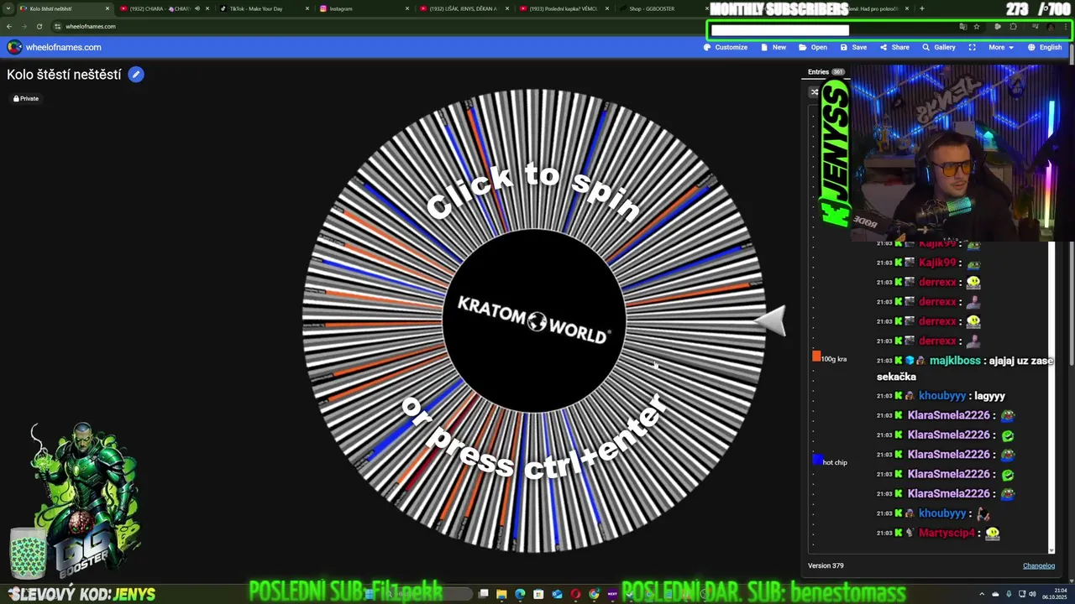Click the 'Version 379' text
The height and width of the screenshot is (604, 1075).
click(x=826, y=565)
